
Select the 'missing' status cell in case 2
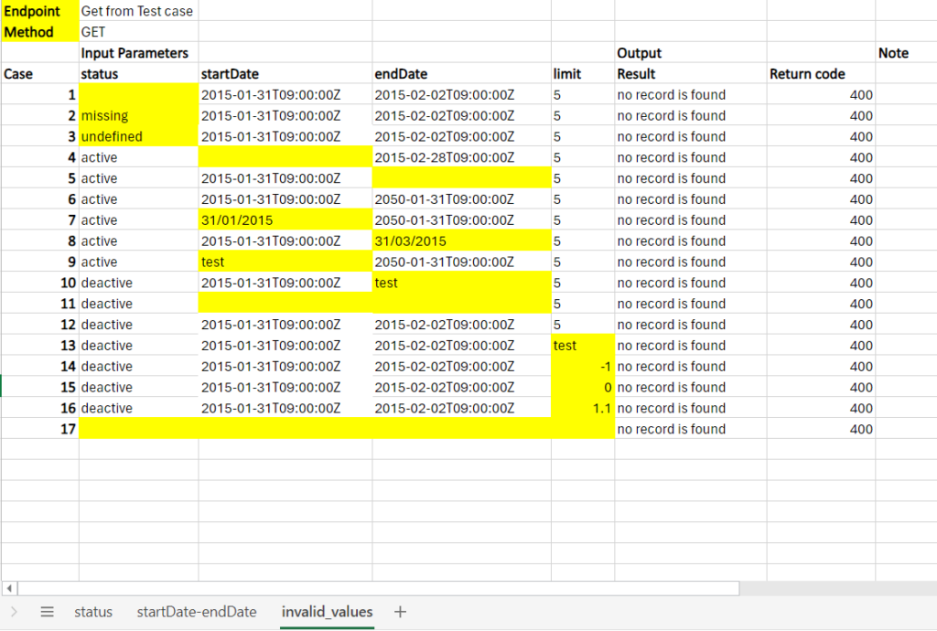tap(137, 116)
